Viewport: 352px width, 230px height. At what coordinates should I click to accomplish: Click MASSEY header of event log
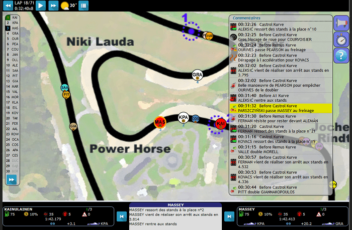[x=175, y=205]
